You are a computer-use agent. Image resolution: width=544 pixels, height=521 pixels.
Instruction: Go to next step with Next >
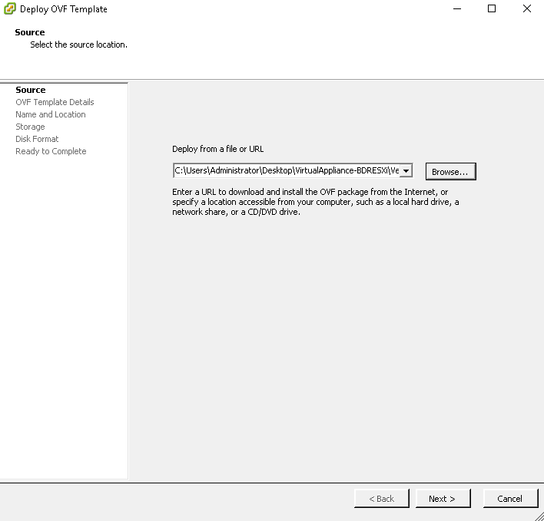pyautogui.click(x=443, y=499)
